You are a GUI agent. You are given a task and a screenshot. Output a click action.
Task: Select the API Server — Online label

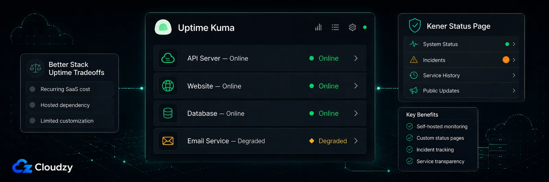tap(218, 58)
